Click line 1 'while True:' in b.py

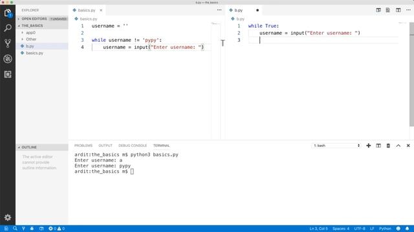pyautogui.click(x=263, y=26)
